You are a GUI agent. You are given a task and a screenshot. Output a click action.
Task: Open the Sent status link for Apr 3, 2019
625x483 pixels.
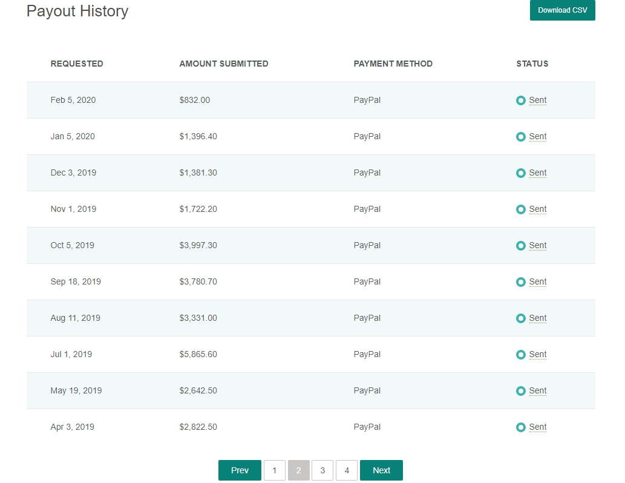(x=537, y=427)
